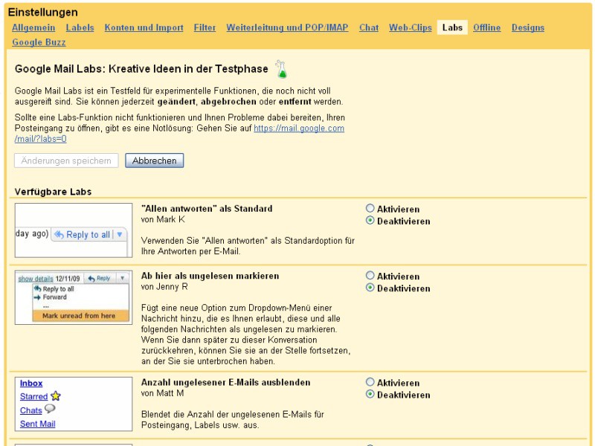Click the Reply to all dropdown arrow in preview
This screenshot has width=595, height=446.
pyautogui.click(x=120, y=234)
